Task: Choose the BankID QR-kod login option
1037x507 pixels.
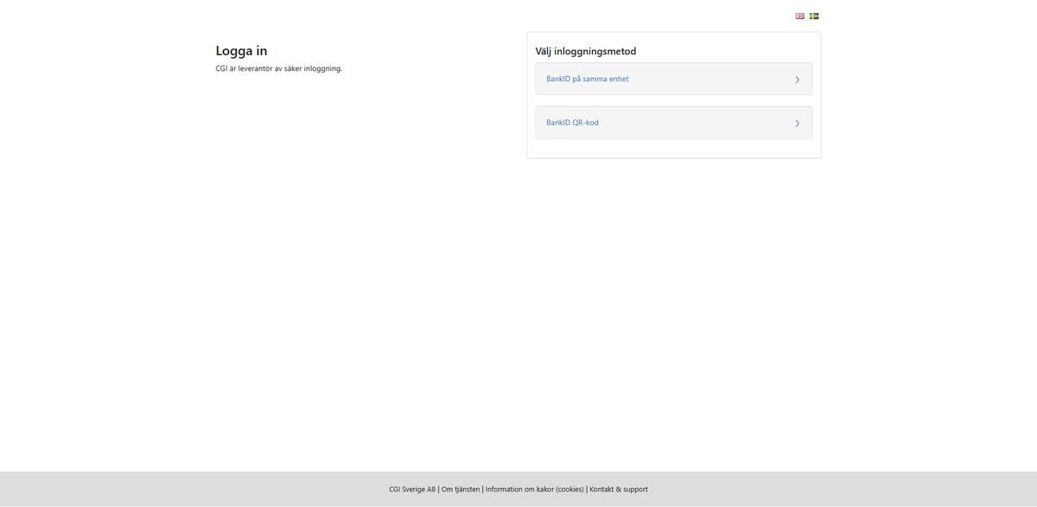Action: point(673,123)
